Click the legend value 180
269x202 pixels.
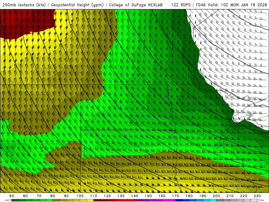[x=189, y=196]
